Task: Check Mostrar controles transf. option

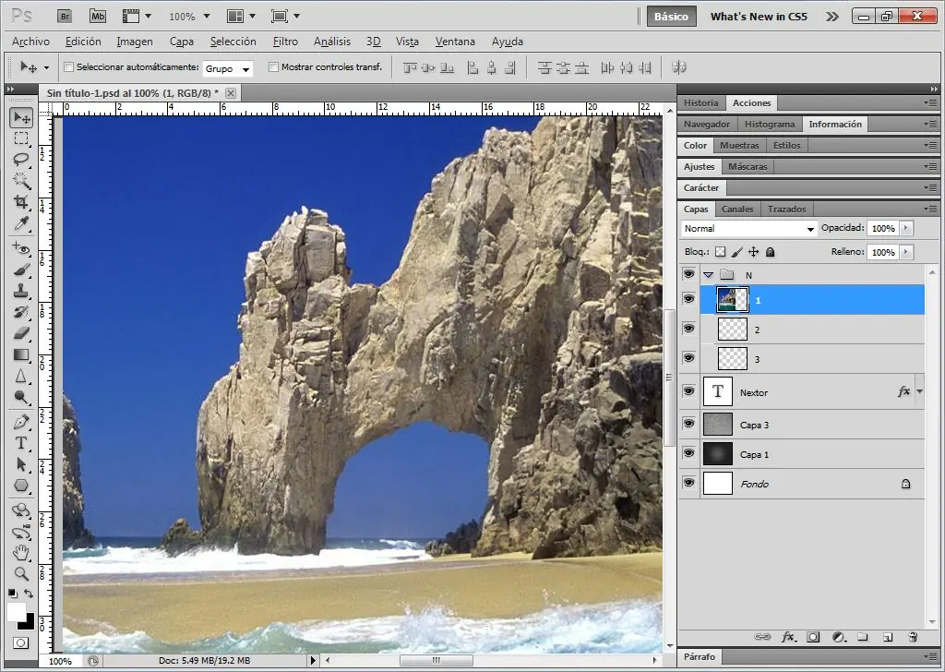Action: (x=273, y=67)
